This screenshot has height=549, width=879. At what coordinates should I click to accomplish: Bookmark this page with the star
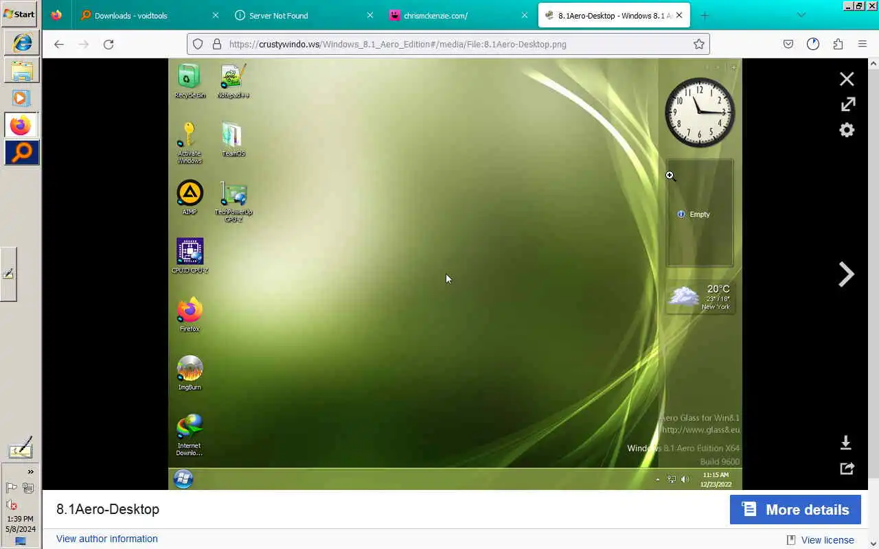[x=698, y=44]
